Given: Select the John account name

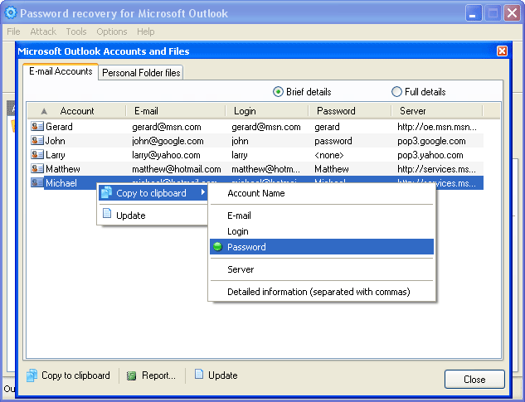Looking at the screenshot, I should pos(55,141).
